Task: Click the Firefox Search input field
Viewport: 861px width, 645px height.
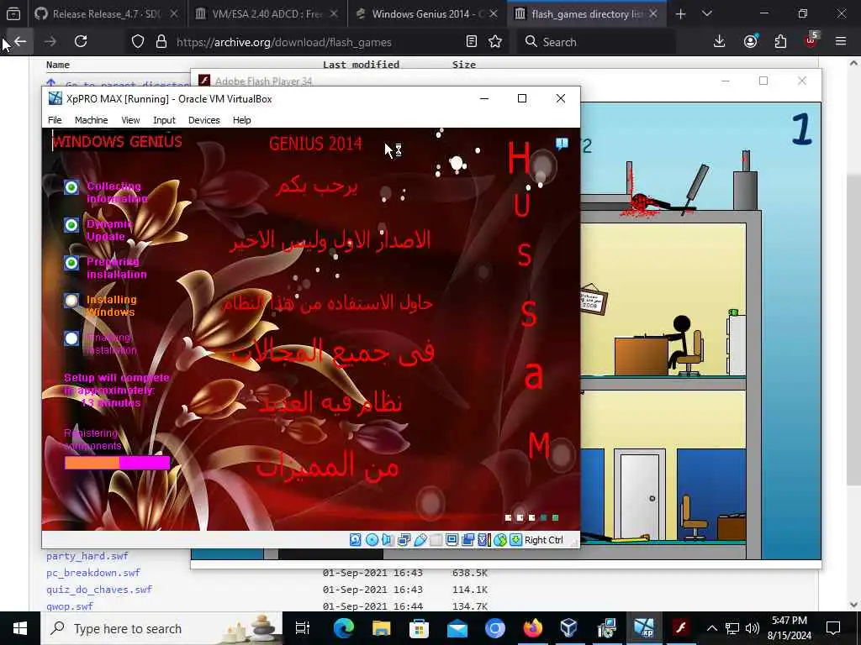Action: [596, 42]
